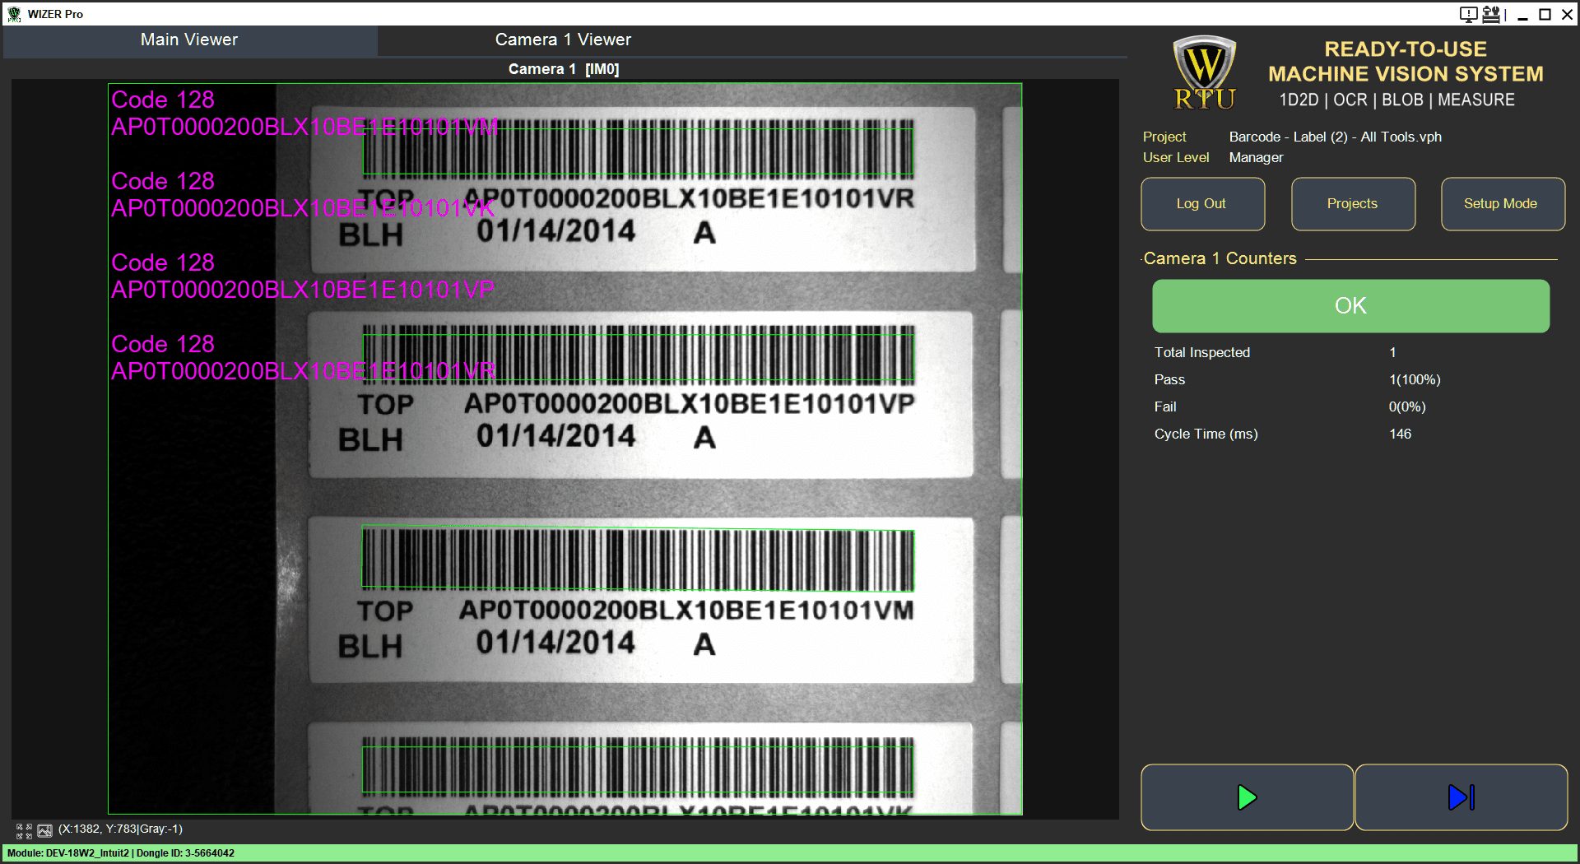Start inspection with the green play button
The image size is (1580, 864).
[1247, 797]
